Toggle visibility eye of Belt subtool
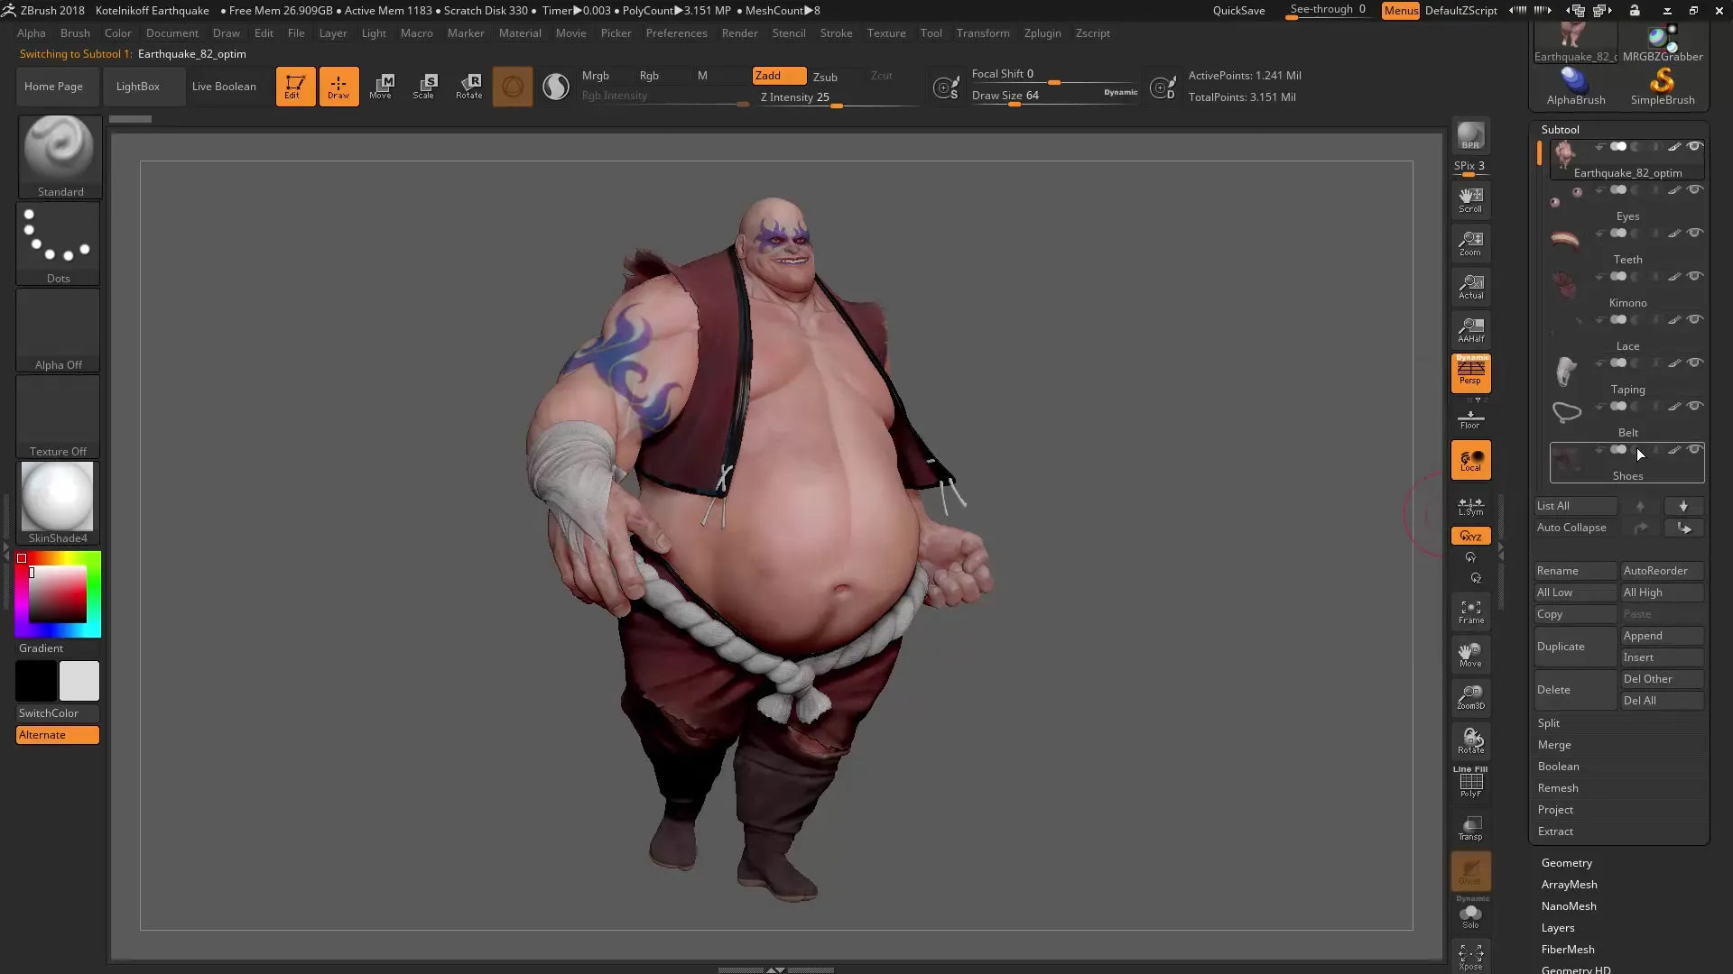The width and height of the screenshot is (1733, 974). click(x=1695, y=407)
